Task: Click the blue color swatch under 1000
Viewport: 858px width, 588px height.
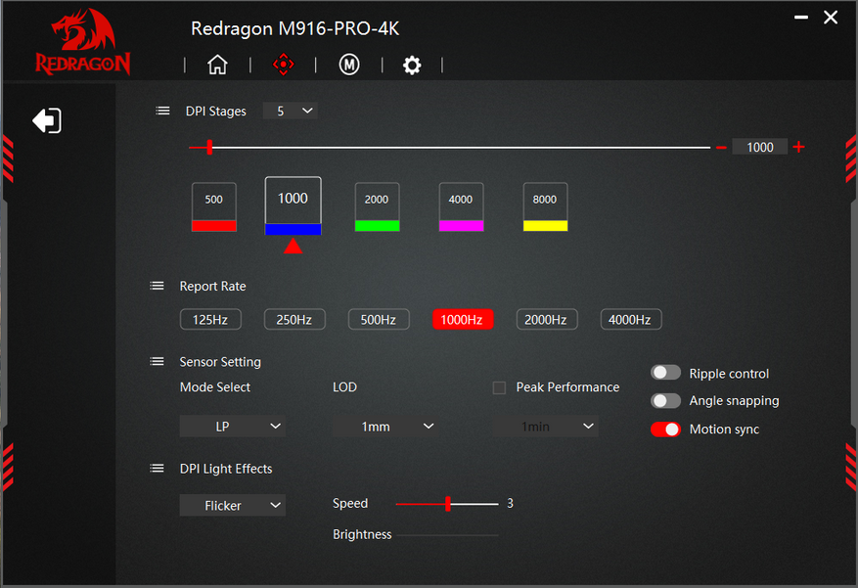Action: (x=293, y=229)
